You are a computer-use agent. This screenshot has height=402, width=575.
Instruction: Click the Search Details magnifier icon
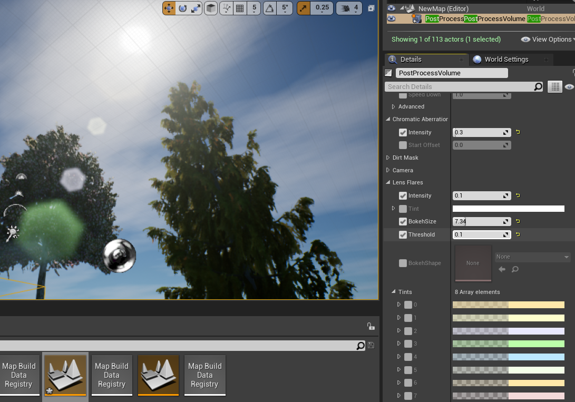(x=538, y=86)
